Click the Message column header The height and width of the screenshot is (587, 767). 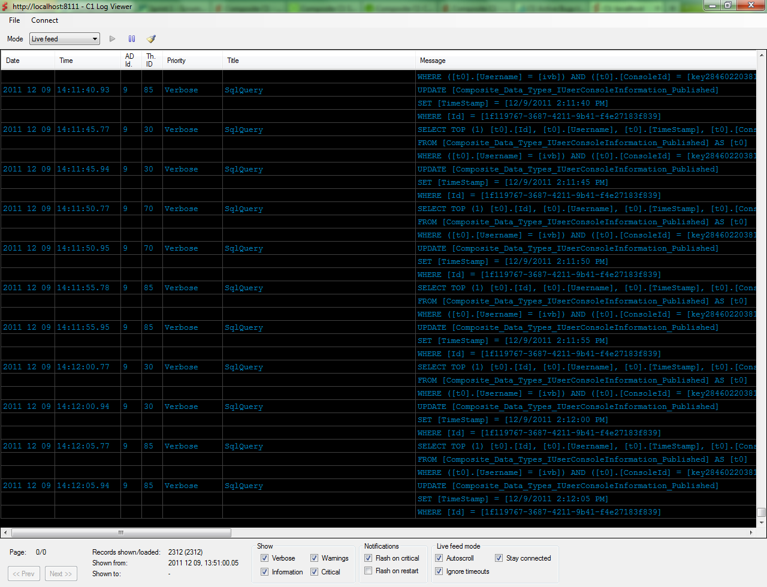tap(433, 61)
